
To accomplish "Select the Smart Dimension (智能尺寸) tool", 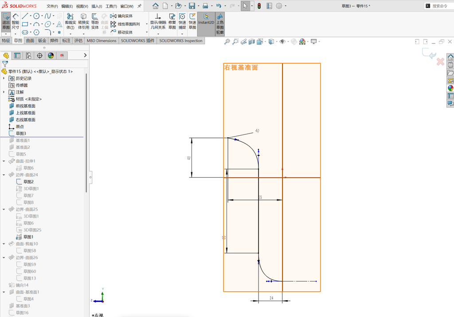I will pyautogui.click(x=16, y=22).
